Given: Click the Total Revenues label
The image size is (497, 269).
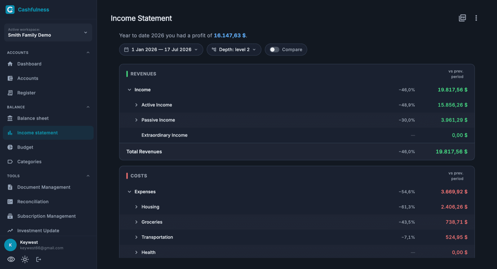Looking at the screenshot, I should coord(144,152).
